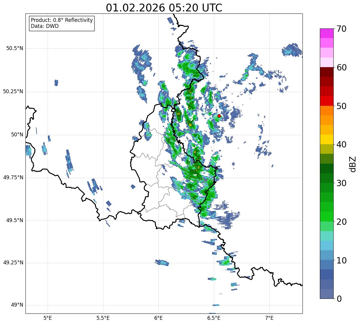Click the 50°N latitude label

[x=17, y=135]
